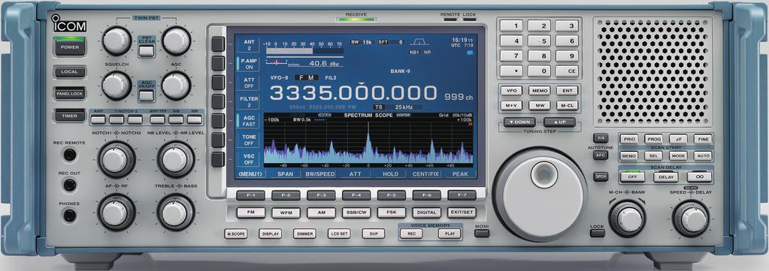Toggle the APF/TPF filter button
The height and width of the screenshot is (271, 769).
[157, 119]
